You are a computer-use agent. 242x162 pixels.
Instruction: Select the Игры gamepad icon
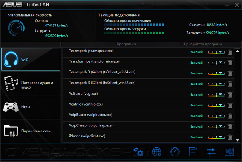point(11,107)
